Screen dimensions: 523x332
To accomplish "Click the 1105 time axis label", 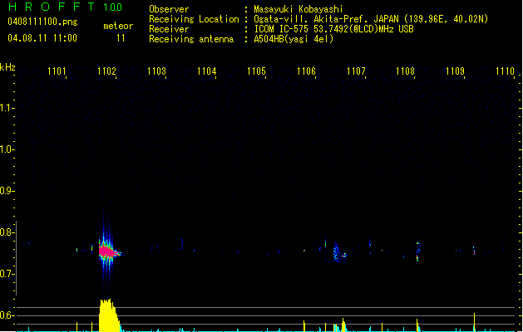I will click(x=256, y=71).
